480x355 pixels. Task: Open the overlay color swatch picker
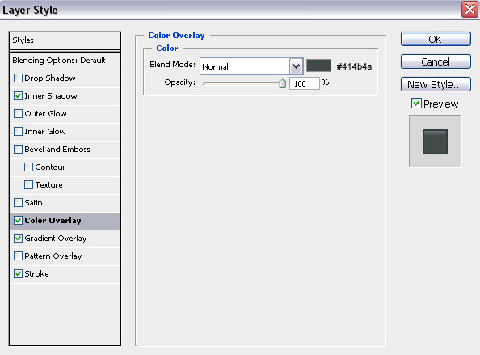click(x=318, y=66)
